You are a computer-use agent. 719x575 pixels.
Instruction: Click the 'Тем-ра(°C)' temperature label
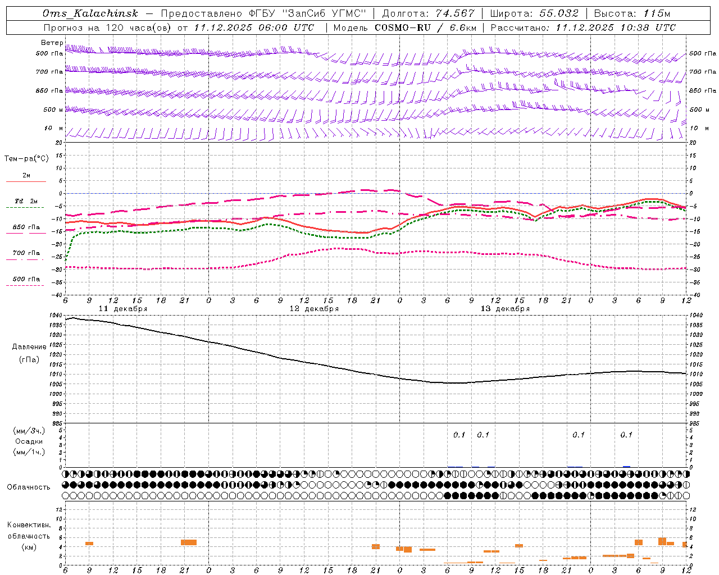coord(26,159)
